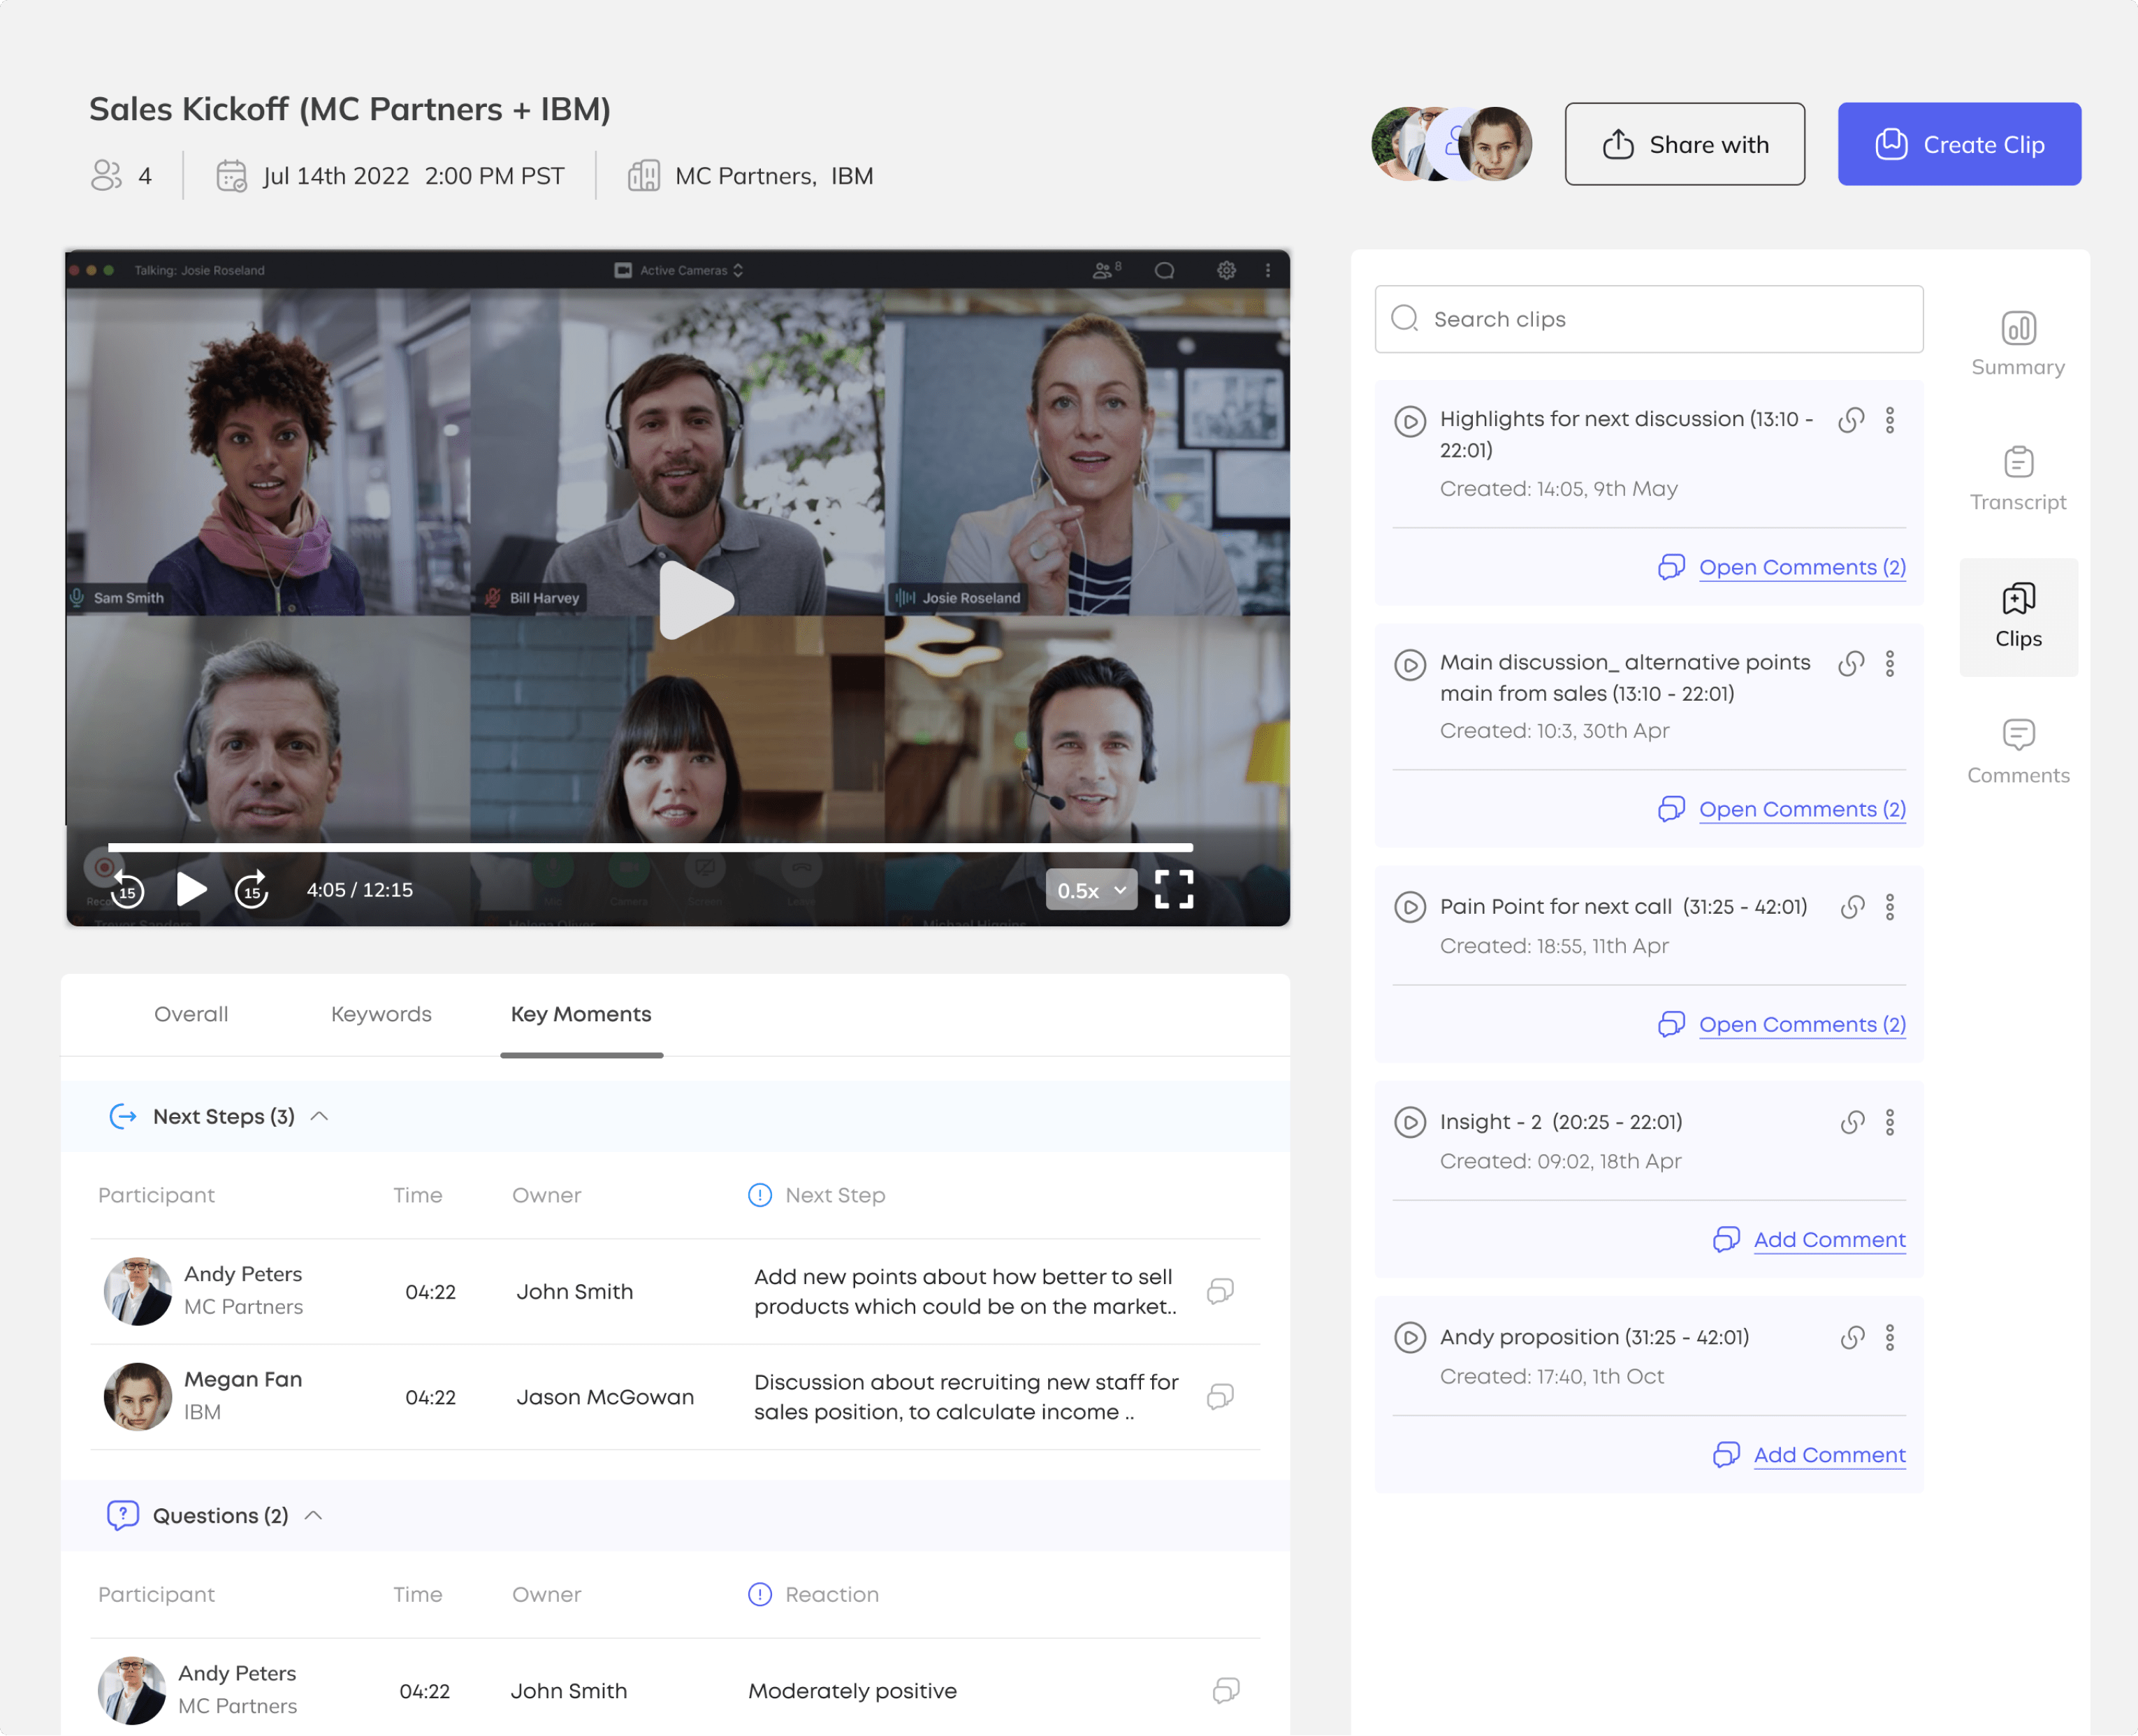
Task: Open more options for Highlights clip
Action: 1890,420
